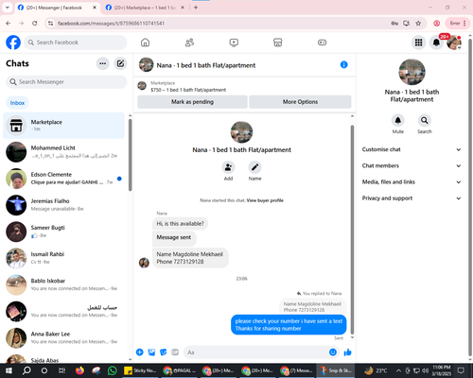The height and width of the screenshot is (378, 473).
Task: Click the Search Facebook field
Action: click(x=76, y=43)
